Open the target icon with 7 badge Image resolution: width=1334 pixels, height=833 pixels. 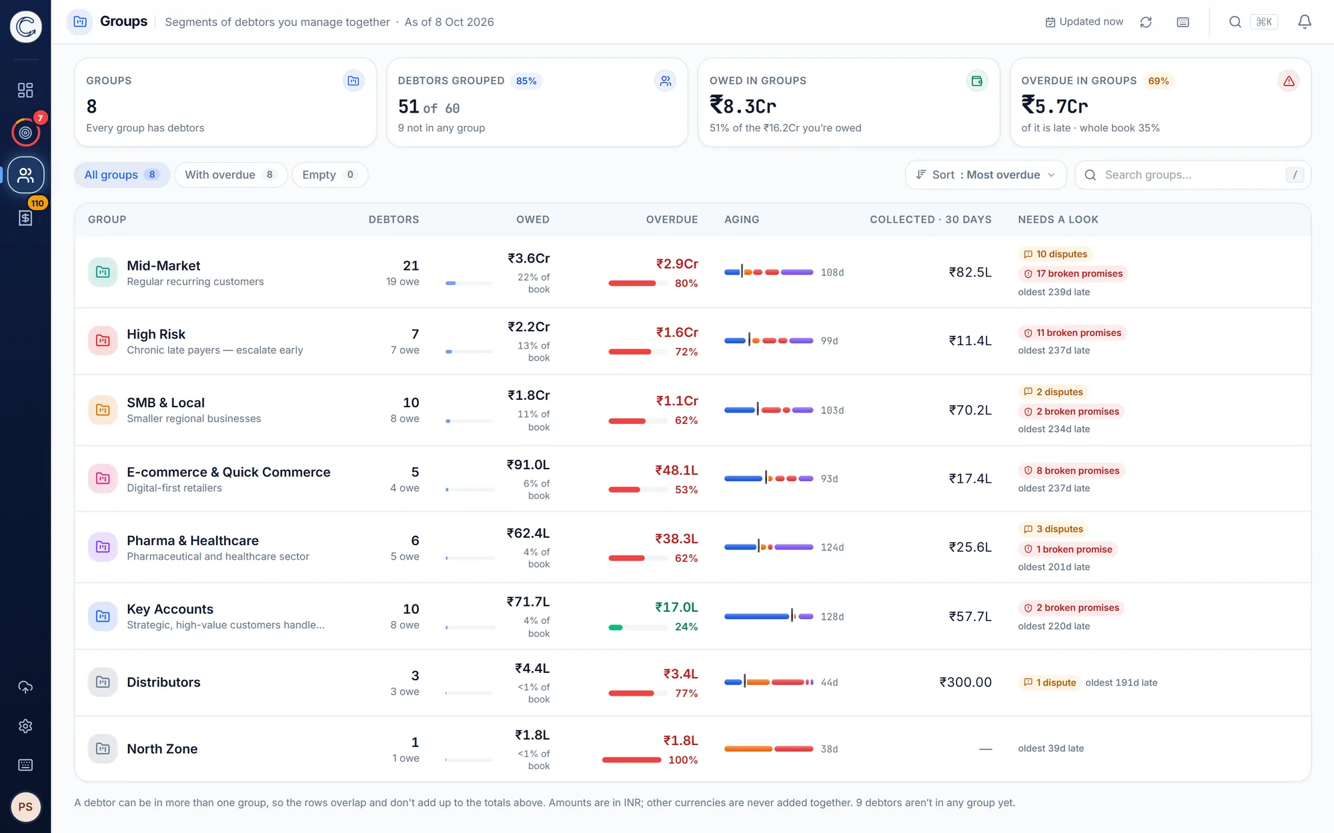[25, 132]
